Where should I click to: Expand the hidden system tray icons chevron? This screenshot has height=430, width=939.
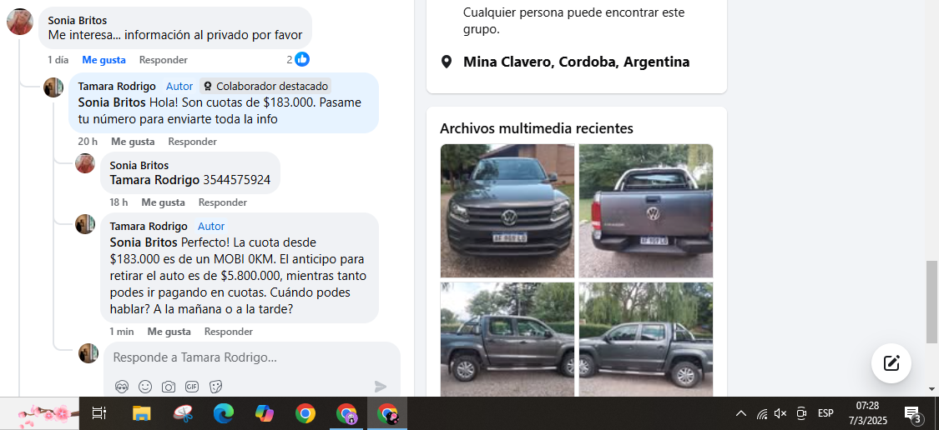(741, 413)
